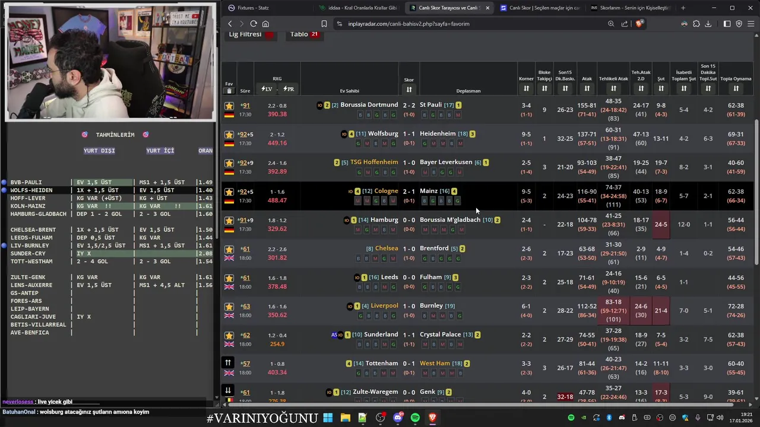The image size is (760, 427).
Task: Sort by Tehlikeli Atak column
Action: (x=613, y=88)
